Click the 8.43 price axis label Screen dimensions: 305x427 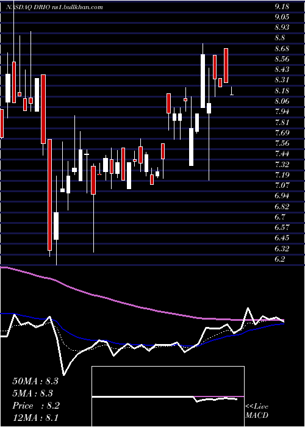282,70
